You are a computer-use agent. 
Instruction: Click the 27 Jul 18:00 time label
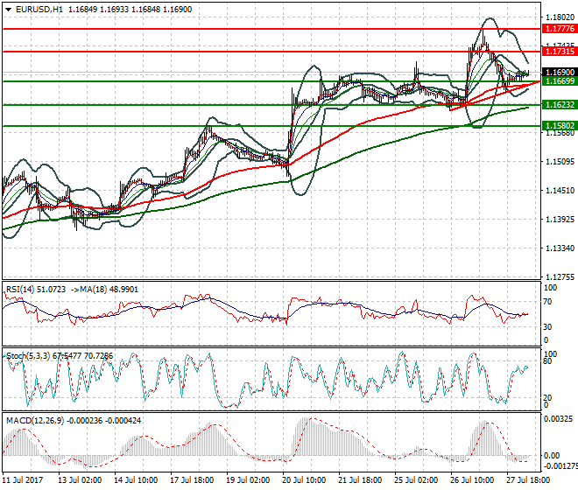pos(528,480)
